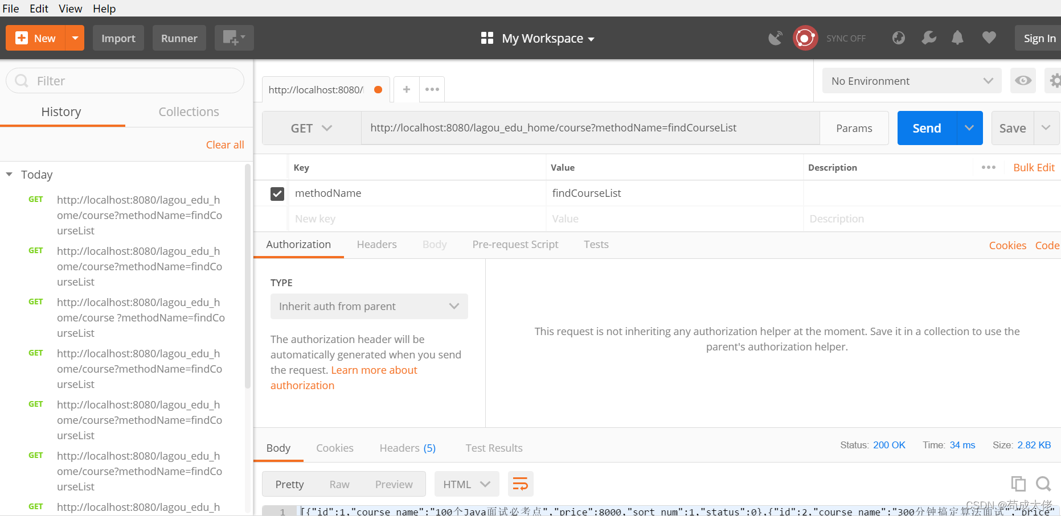Open params table column options ellipsis
1061x516 pixels.
989,167
